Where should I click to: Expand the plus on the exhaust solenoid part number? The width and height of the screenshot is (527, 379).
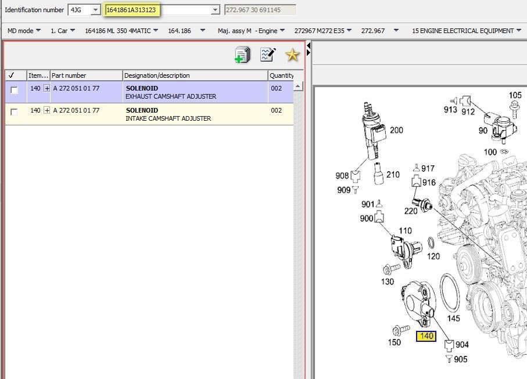tap(47, 88)
